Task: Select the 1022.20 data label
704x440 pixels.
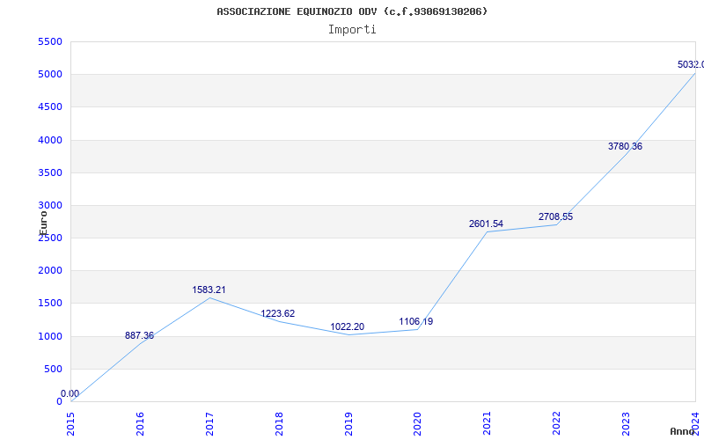Action: click(x=348, y=326)
